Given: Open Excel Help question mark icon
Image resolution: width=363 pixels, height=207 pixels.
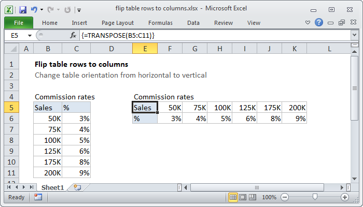Looking at the screenshot, I should click(x=319, y=23).
